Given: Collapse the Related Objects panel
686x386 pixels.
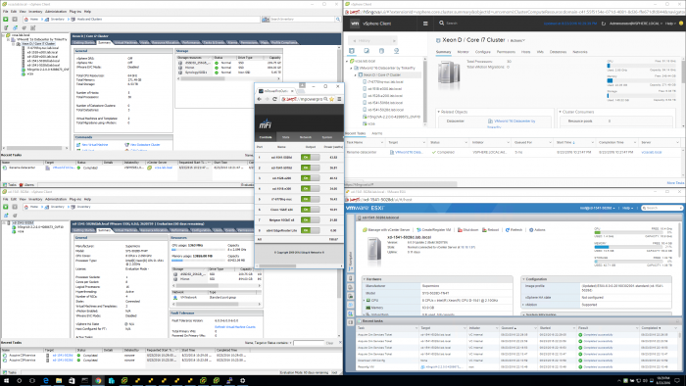Looking at the screenshot, I should tap(439, 112).
